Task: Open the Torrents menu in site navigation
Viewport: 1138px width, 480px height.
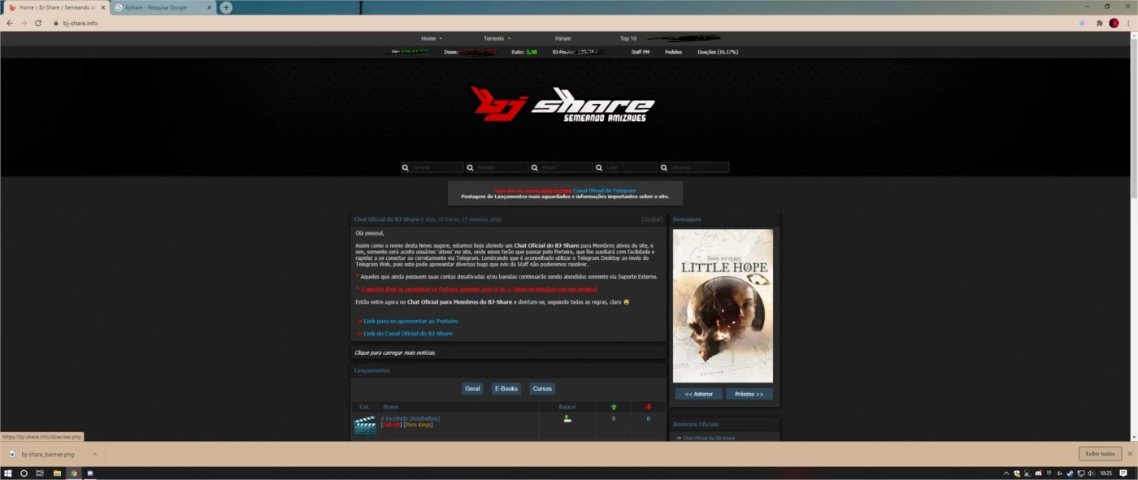Action: [493, 38]
